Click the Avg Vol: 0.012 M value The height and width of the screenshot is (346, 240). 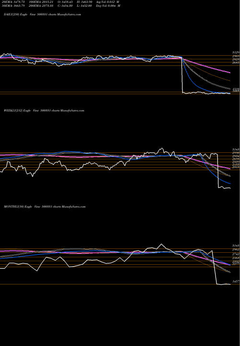[108, 2]
